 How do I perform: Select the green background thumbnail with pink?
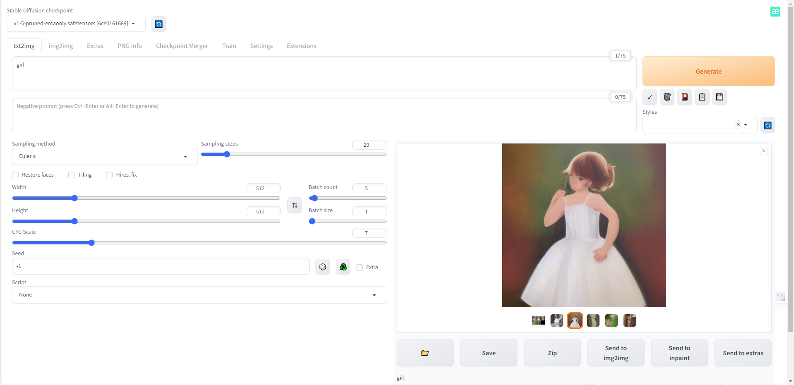coord(611,320)
